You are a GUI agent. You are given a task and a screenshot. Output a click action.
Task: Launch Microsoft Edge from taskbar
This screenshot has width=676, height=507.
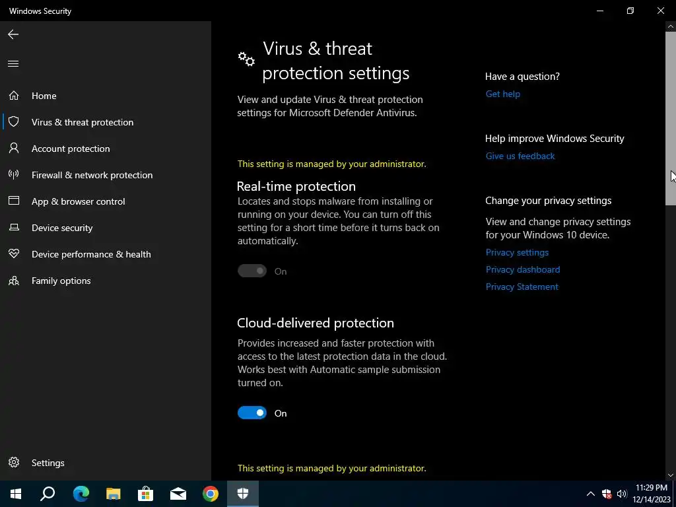click(81, 494)
